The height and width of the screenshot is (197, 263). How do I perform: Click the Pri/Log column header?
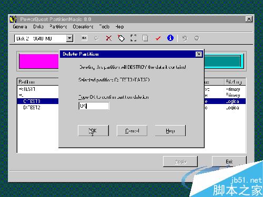[235, 82]
